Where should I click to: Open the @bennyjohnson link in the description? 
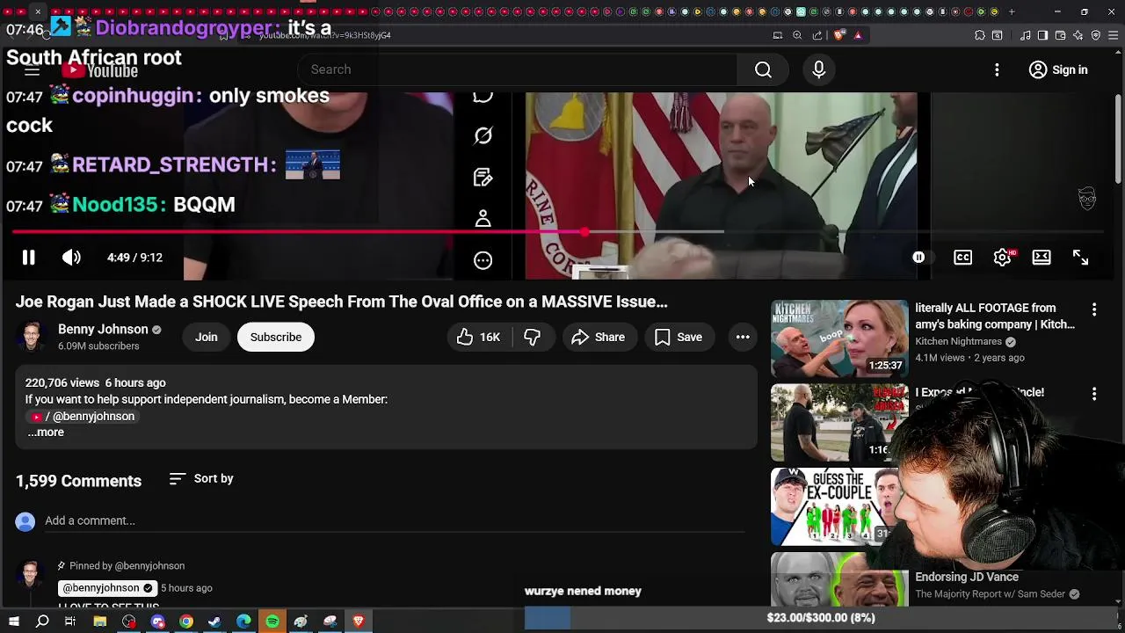pos(84,416)
